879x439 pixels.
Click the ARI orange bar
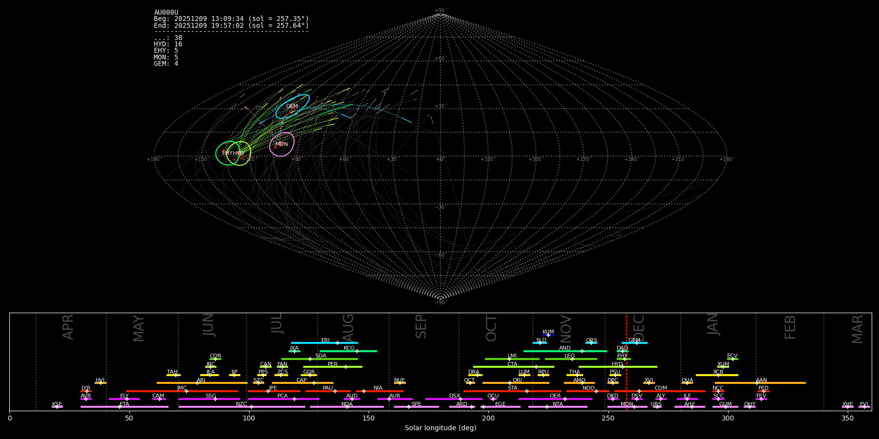(x=202, y=383)
